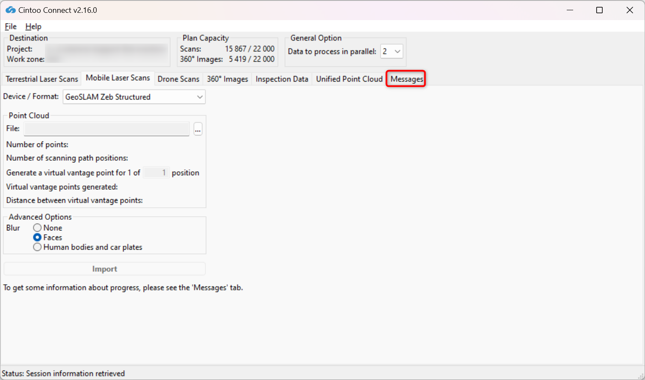Click the 'Work zone:' label
This screenshot has height=380, width=645.
point(26,59)
